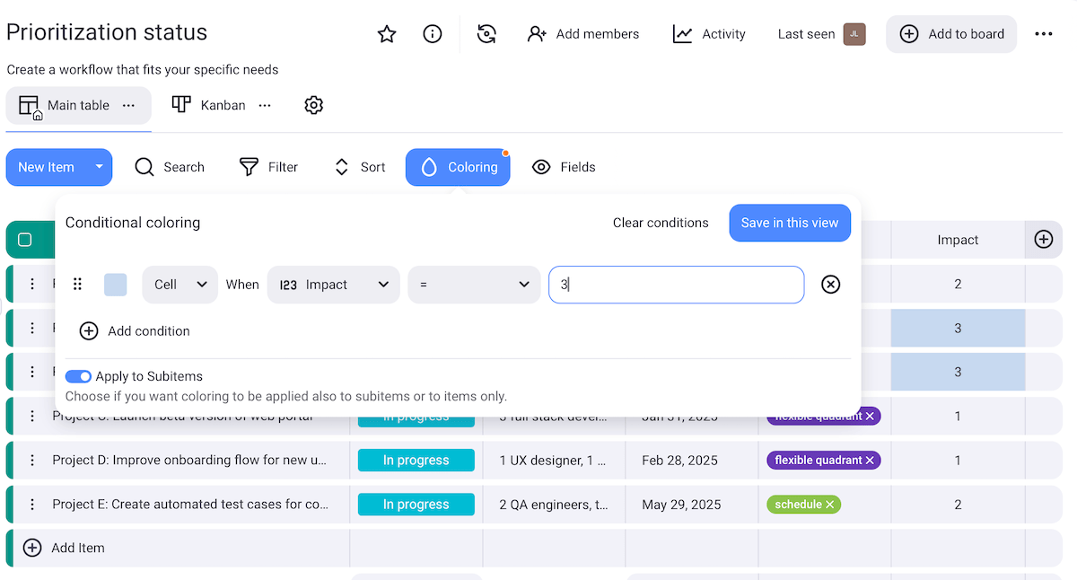The height and width of the screenshot is (580, 1077).
Task: Expand the Impact column dropdown
Action: click(333, 285)
